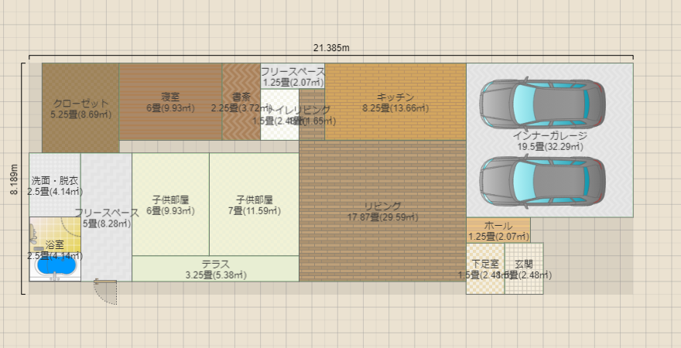The image size is (681, 348).
Task: Select the 子供部屋 7畳 room
Action: 254,204
